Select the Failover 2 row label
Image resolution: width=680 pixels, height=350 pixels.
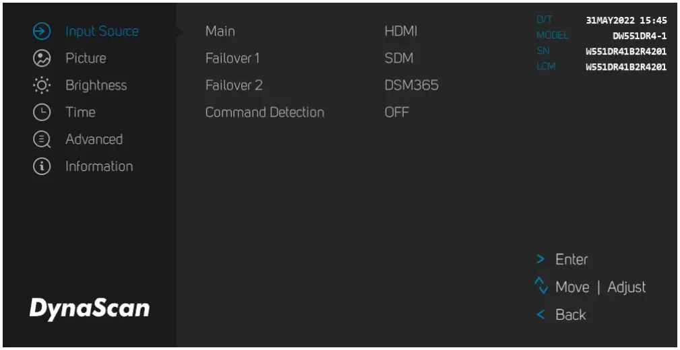pyautogui.click(x=234, y=85)
